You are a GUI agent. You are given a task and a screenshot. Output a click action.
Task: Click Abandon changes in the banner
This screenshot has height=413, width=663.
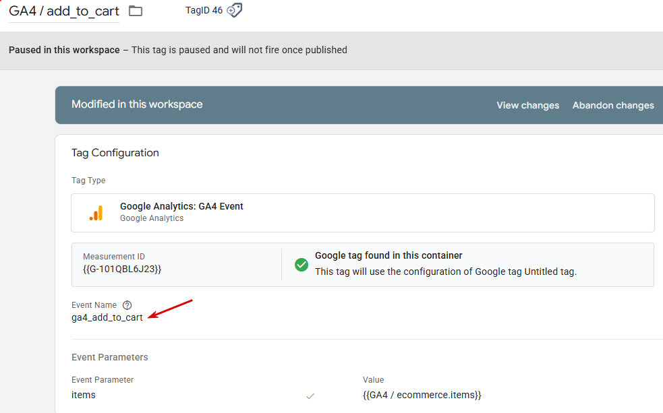pyautogui.click(x=612, y=105)
